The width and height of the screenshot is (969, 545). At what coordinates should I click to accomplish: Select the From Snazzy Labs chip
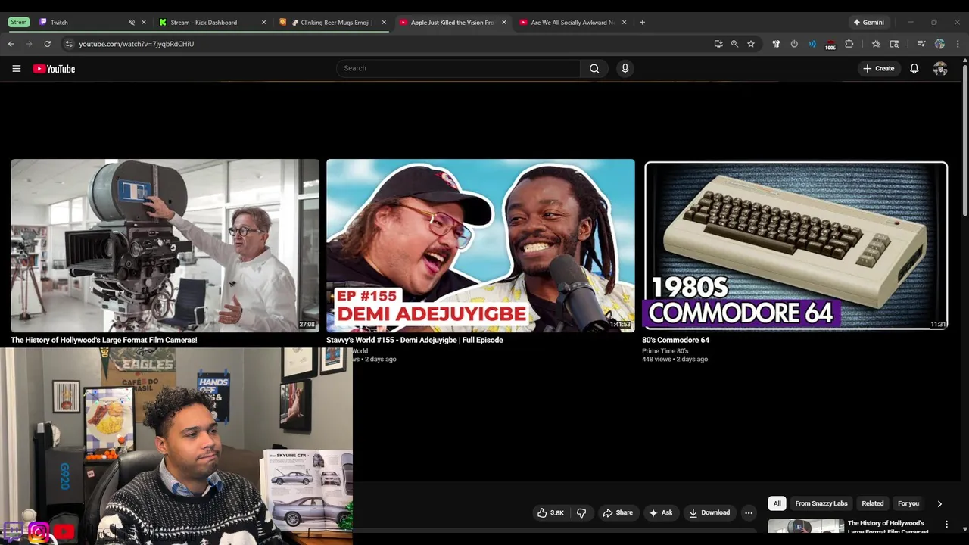click(x=821, y=503)
